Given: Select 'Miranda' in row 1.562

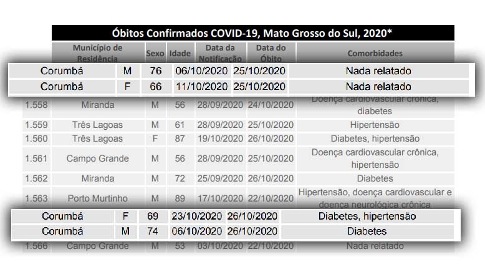Looking at the screenshot, I should tap(98, 178).
